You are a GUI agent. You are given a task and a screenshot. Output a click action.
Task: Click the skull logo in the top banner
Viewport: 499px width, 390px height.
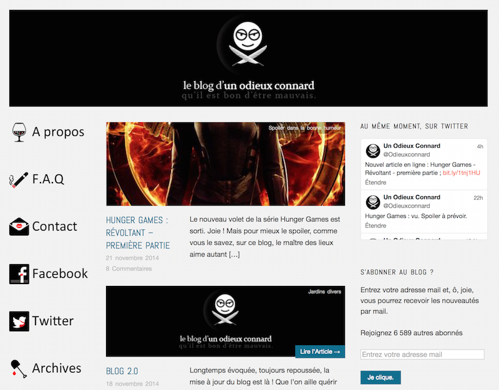pyautogui.click(x=248, y=44)
